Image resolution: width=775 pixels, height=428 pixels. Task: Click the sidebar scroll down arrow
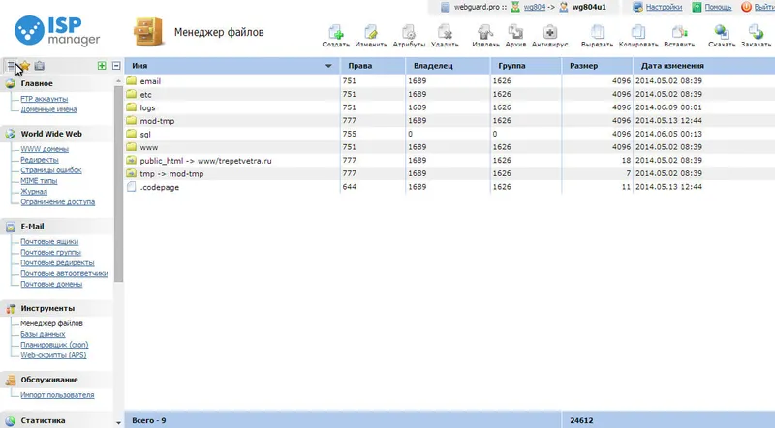tap(118, 423)
